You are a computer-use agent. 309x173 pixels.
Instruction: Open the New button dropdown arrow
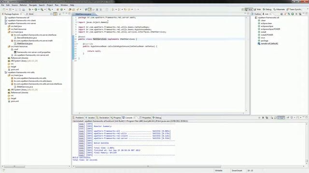(7, 10)
